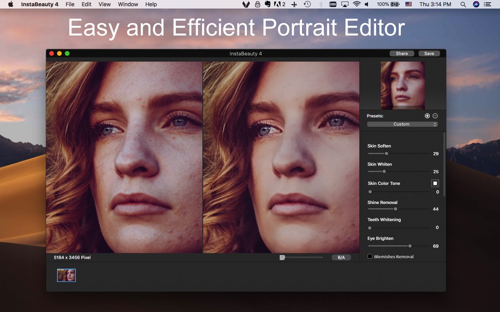Click the AirPlay display icon

point(345,4)
